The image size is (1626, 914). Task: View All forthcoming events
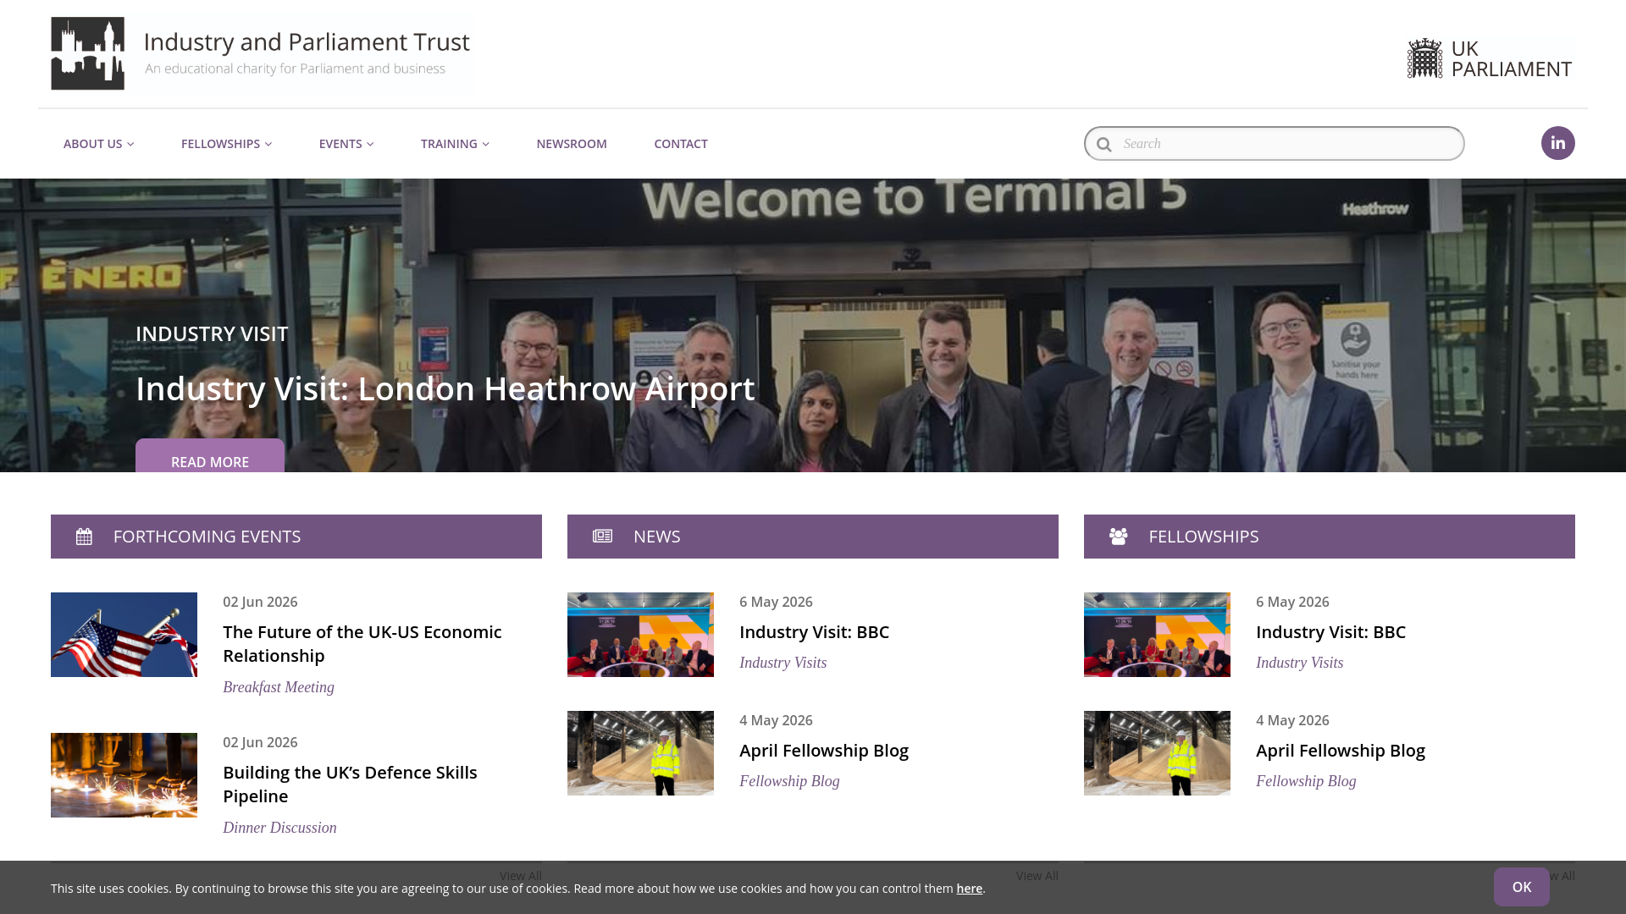coord(520,876)
